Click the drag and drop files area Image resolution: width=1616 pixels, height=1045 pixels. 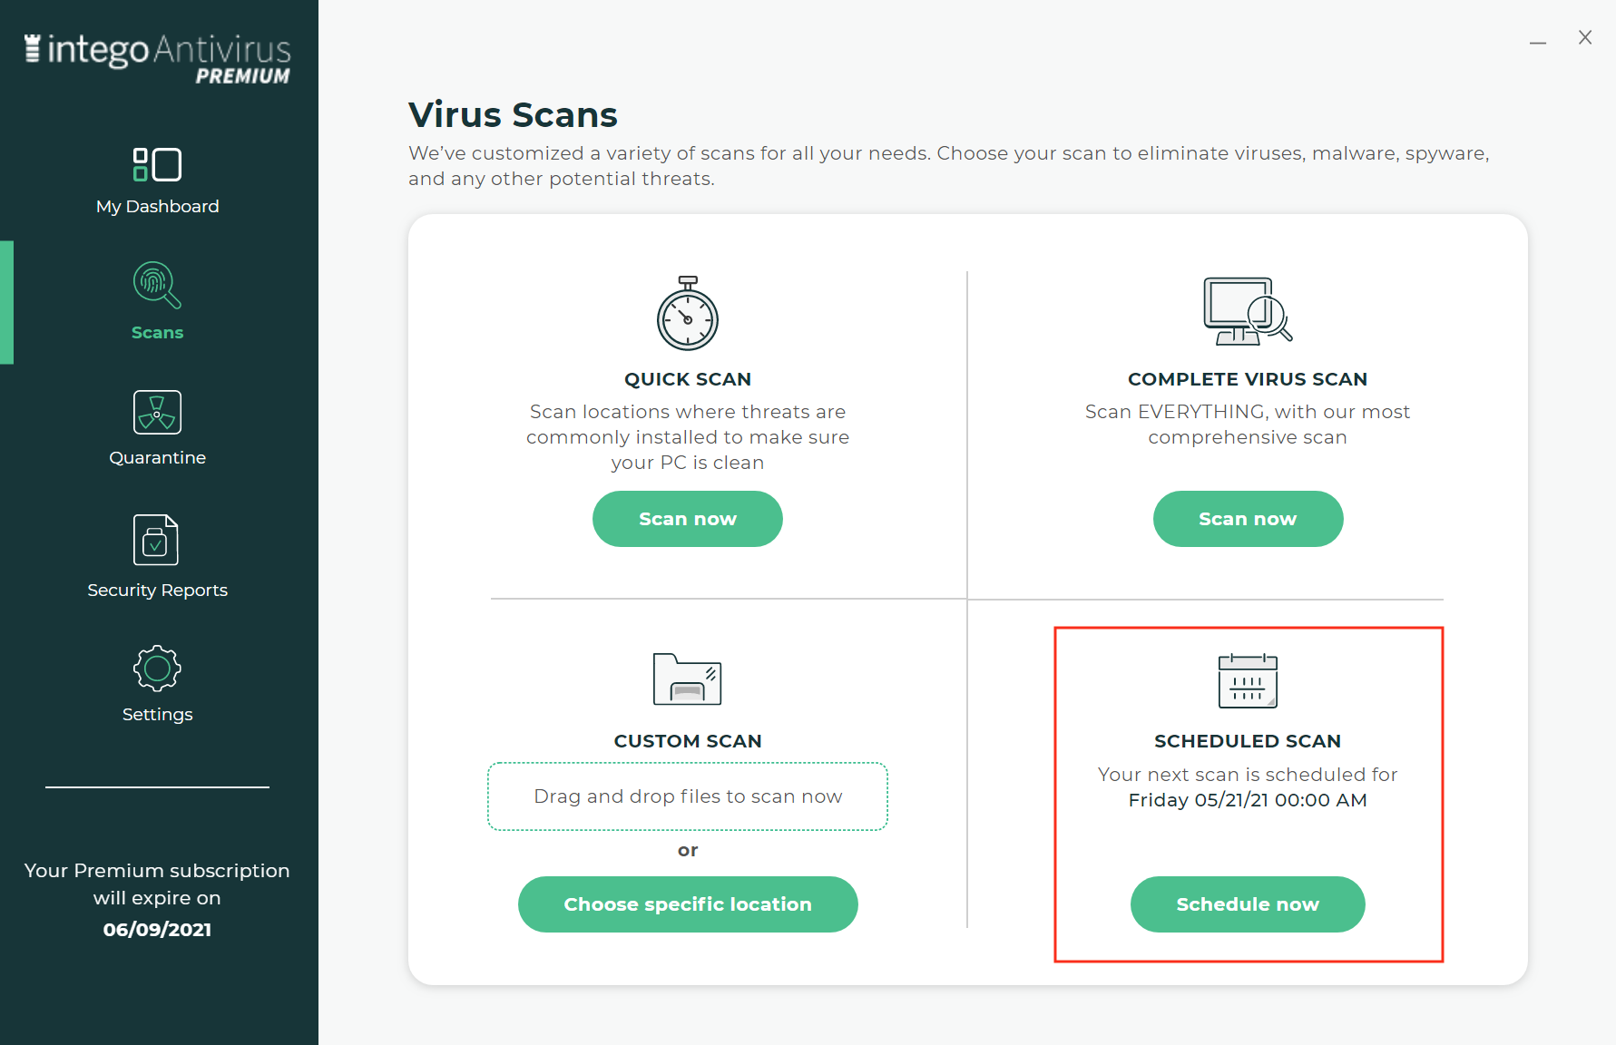pyautogui.click(x=687, y=796)
